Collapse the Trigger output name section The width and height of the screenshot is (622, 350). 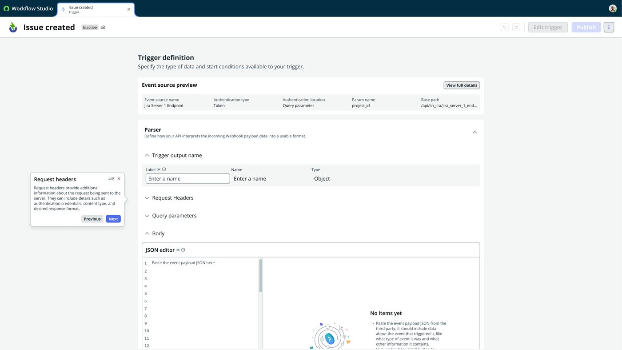tap(147, 155)
